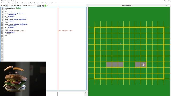Stop program execution square icon
171x96 pixels.
tap(29, 6)
